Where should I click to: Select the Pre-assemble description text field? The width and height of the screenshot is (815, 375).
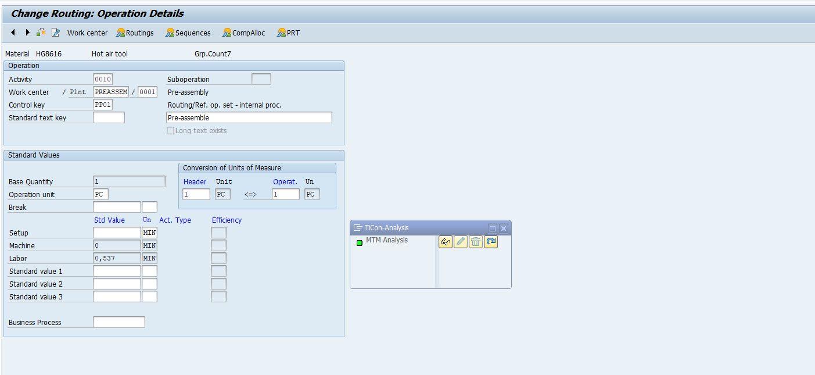click(x=249, y=118)
